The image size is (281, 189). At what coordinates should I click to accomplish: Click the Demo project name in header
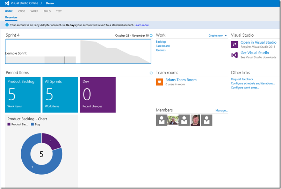pyautogui.click(x=50, y=3)
